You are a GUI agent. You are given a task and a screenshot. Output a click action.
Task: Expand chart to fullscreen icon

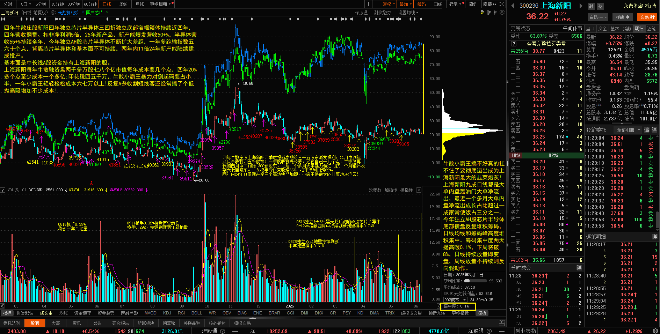pos(502,4)
